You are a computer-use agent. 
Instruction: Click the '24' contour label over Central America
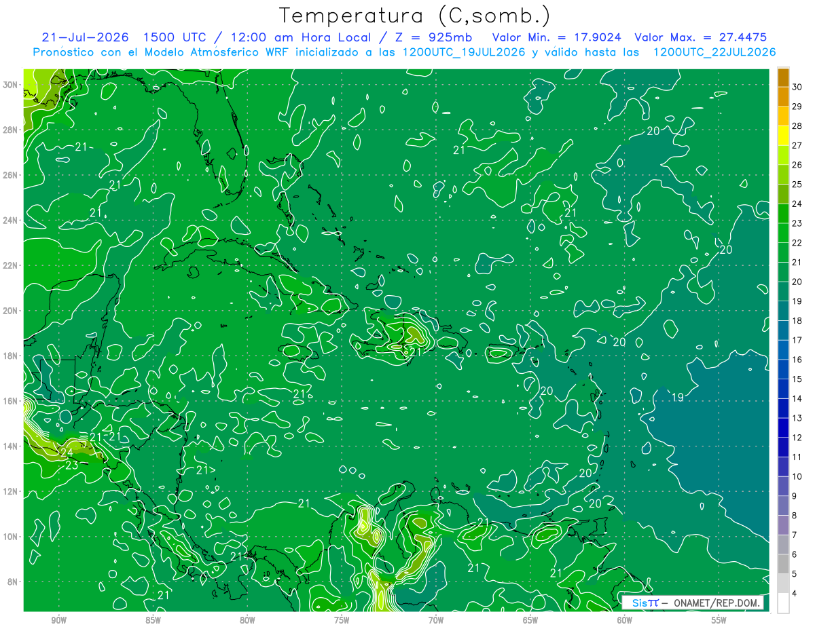[x=67, y=453]
